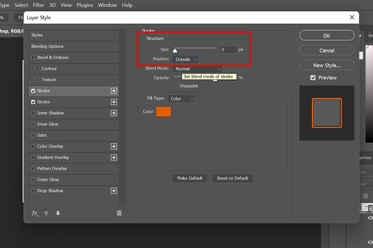373x248 pixels.
Task: Toggle the Overprint checkbox
Action: click(x=176, y=86)
